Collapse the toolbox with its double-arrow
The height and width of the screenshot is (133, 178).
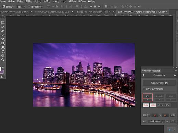(x=2, y=17)
